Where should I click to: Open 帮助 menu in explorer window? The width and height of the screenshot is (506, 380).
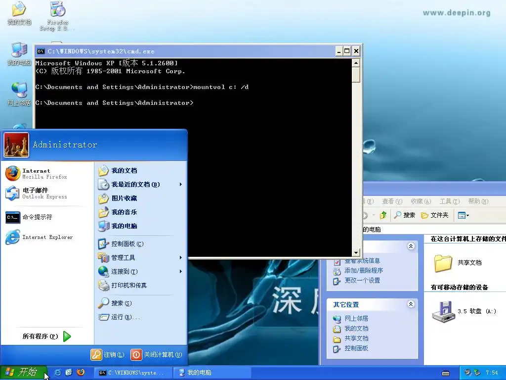[x=478, y=201]
